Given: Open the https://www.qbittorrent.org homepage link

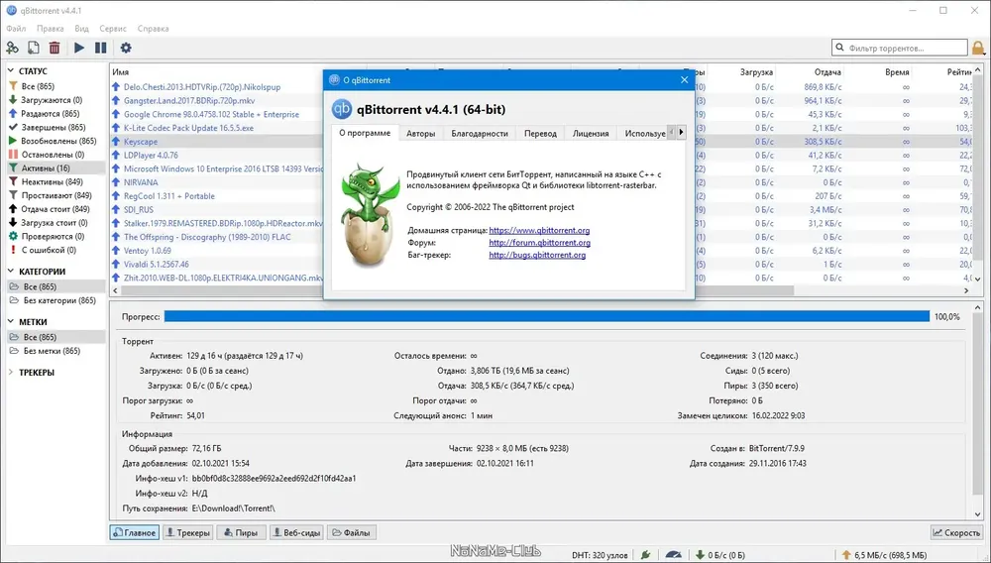Looking at the screenshot, I should tap(539, 231).
